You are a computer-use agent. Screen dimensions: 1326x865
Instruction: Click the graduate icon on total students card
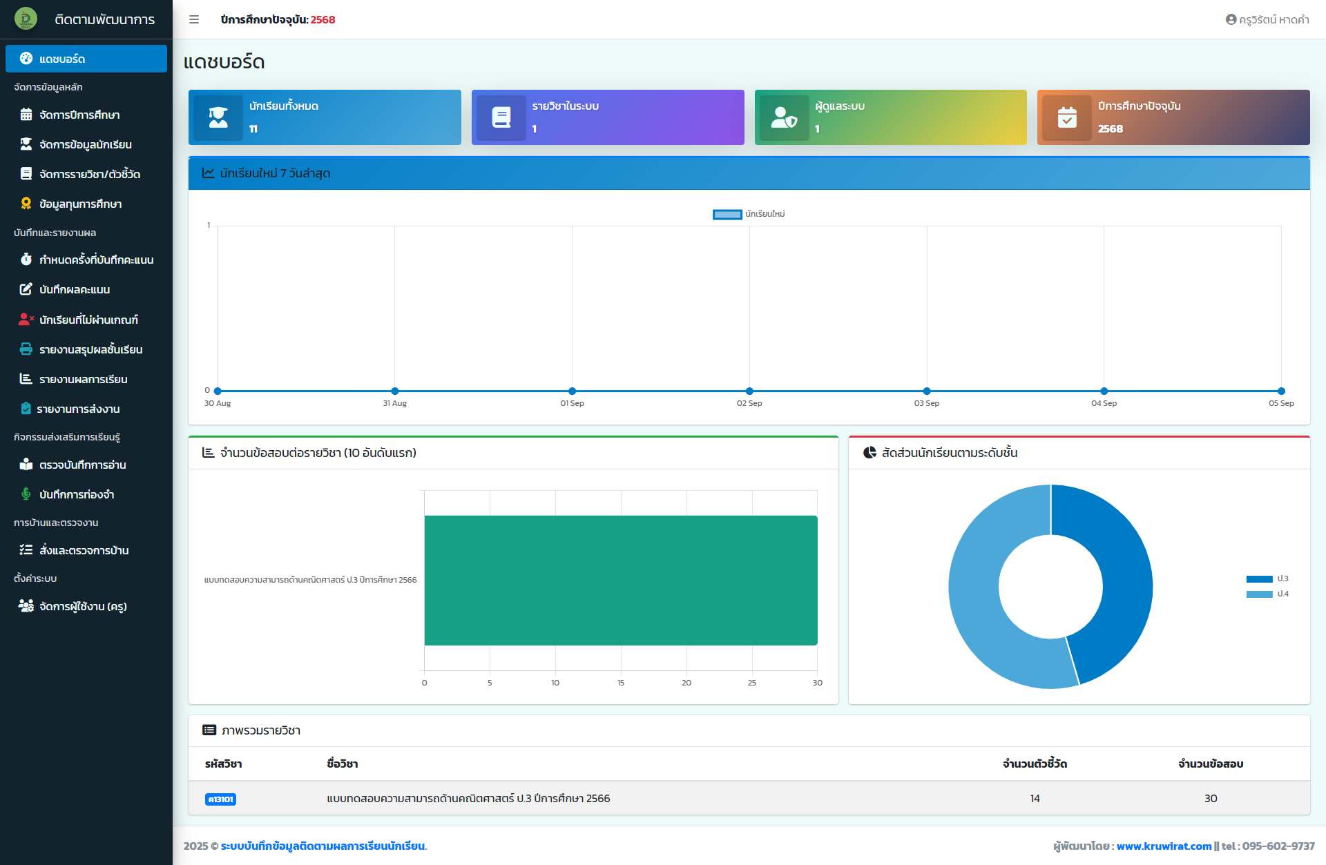click(x=218, y=117)
